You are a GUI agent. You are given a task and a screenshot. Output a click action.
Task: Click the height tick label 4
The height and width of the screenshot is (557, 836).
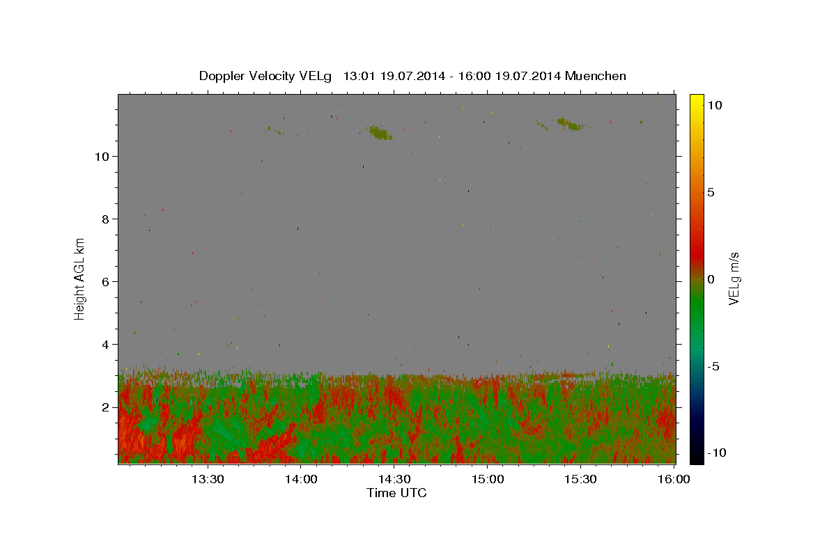pos(104,345)
